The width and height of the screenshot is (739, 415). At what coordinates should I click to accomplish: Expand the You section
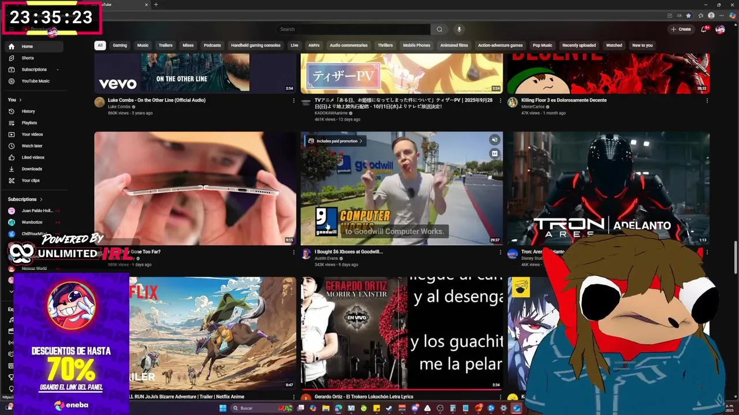(x=14, y=100)
